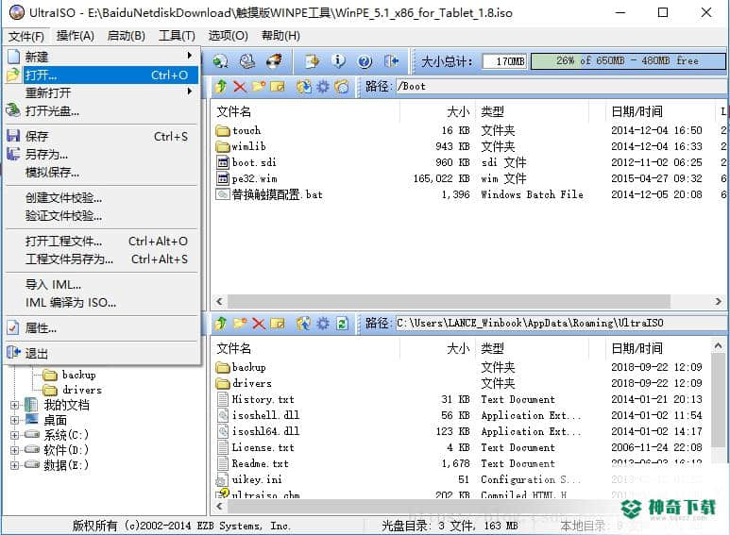The image size is (730, 535).
Task: Click rename icon in ISO pane toolbar
Action: (278, 87)
